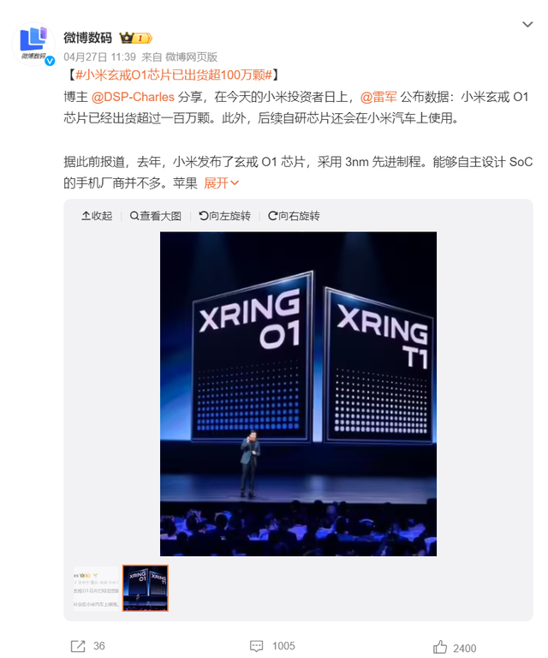The height and width of the screenshot is (658, 548).
Task: Open the @DSP-Charles mention link
Action: click(x=133, y=97)
